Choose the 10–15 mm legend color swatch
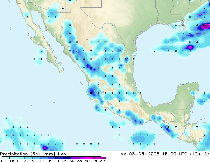 click(x=44, y=158)
